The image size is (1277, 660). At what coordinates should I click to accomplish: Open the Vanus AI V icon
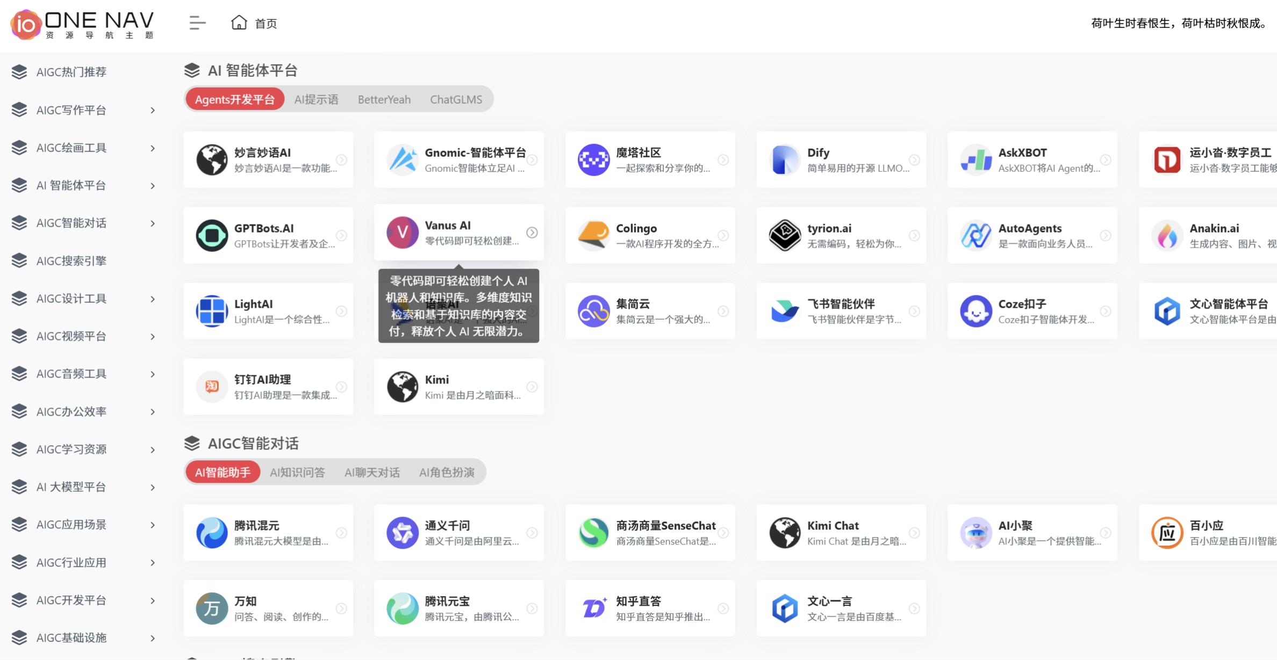point(403,232)
